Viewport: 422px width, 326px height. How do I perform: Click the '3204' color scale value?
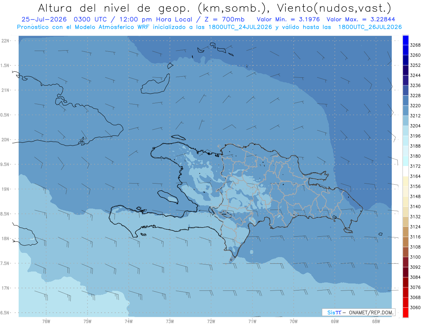pos(415,126)
